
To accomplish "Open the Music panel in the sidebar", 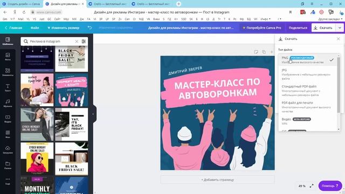I will [8, 103].
